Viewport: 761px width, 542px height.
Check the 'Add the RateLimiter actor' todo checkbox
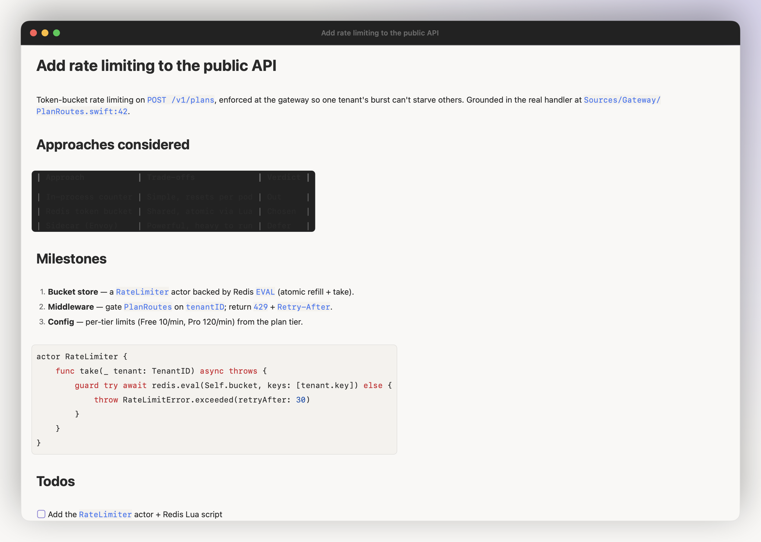[41, 514]
